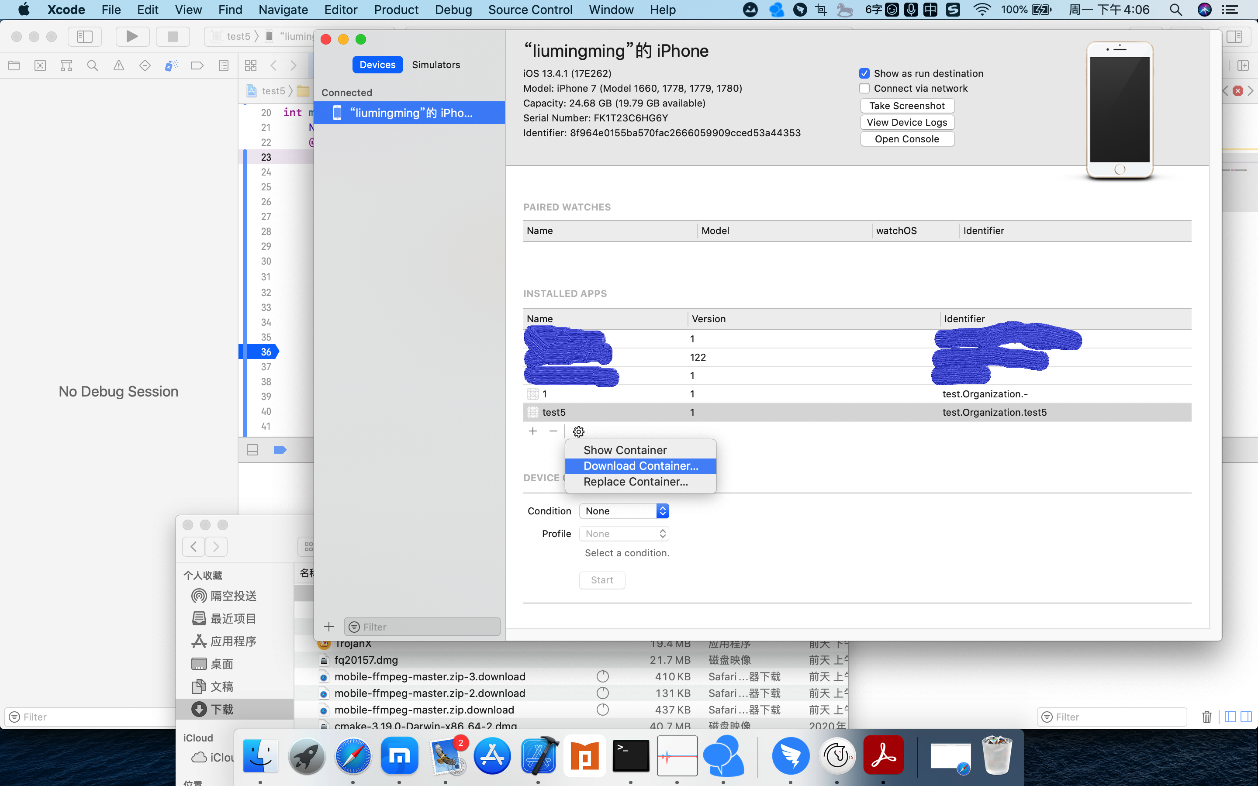Add an app with the plus button
Screen dimensions: 1258x786
533,431
